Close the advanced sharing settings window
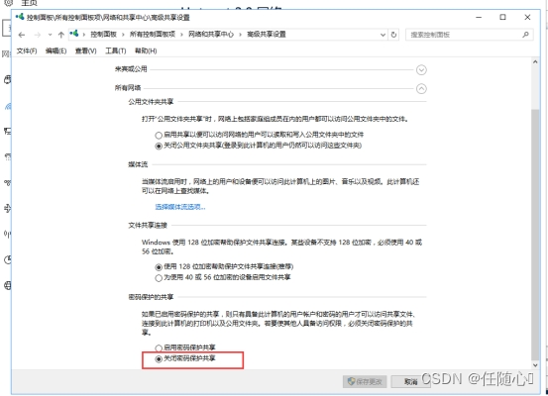548x396 pixels. click(x=527, y=17)
